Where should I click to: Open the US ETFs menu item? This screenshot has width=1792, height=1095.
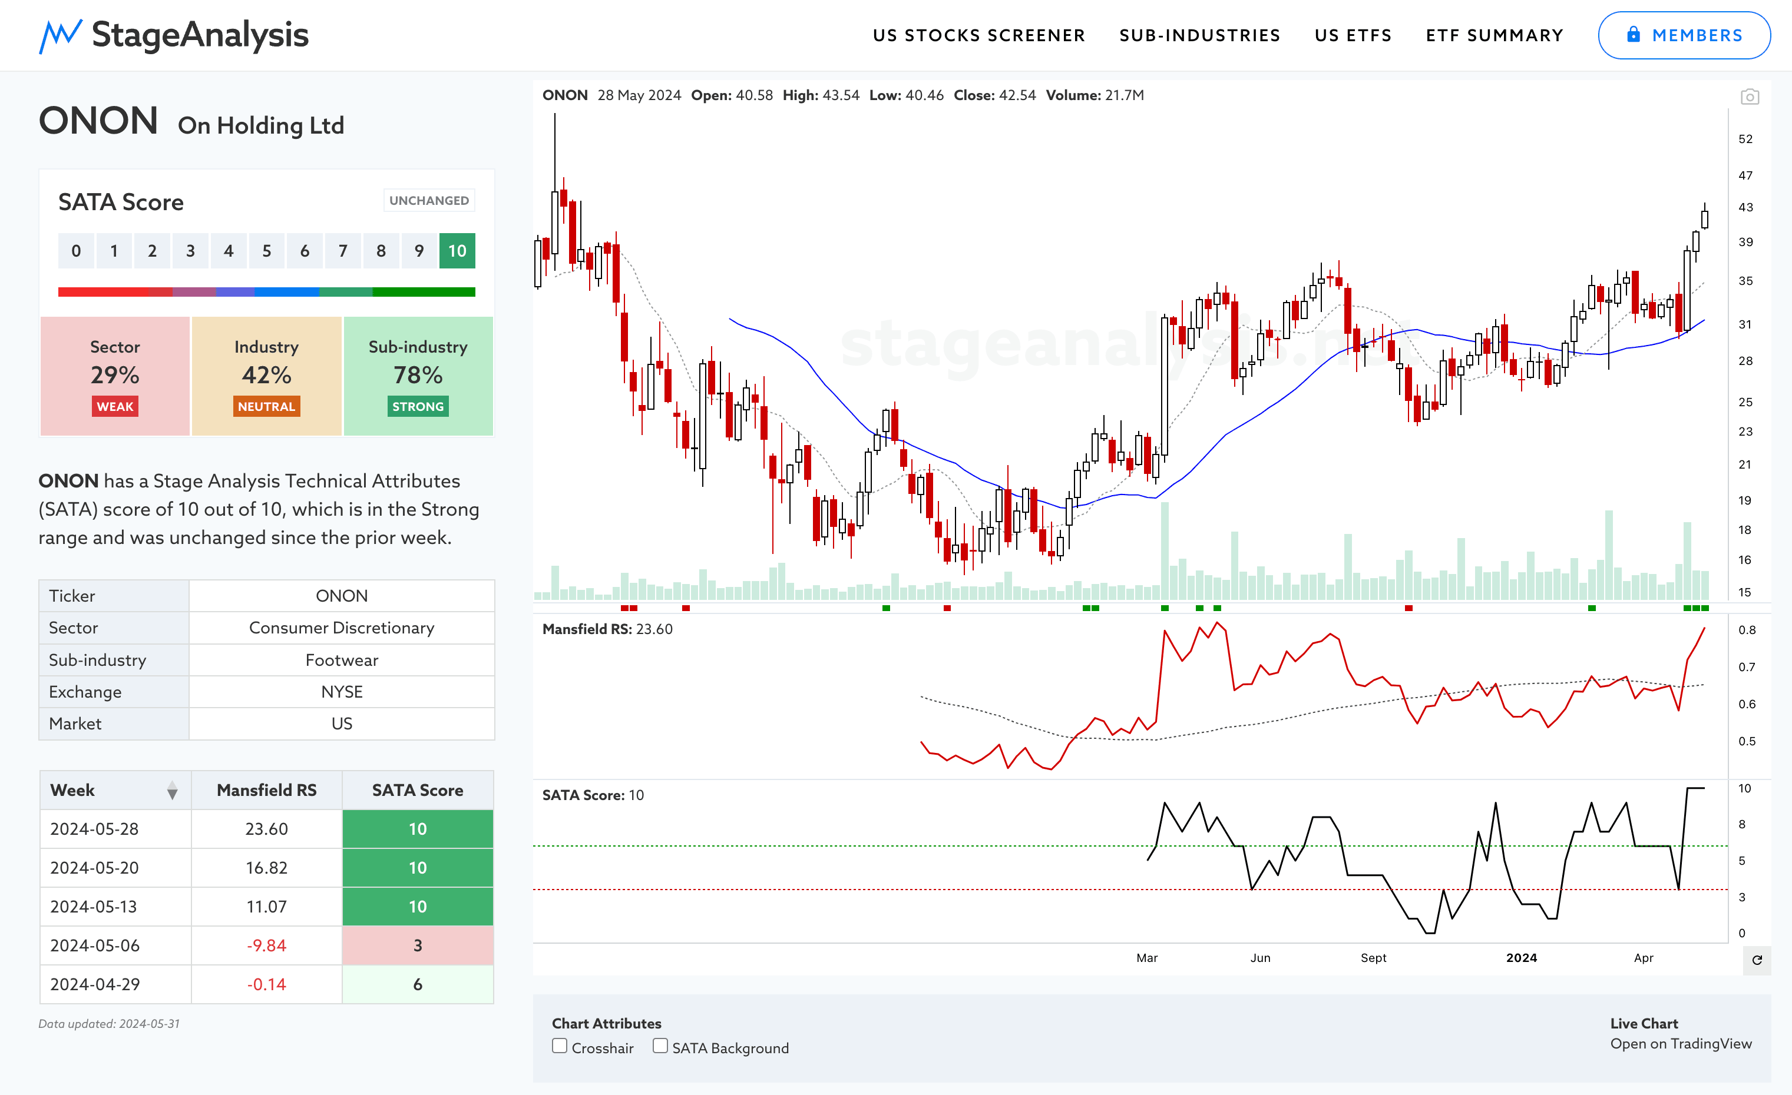(x=1353, y=35)
